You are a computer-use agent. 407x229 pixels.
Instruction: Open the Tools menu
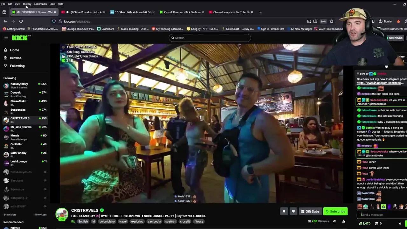click(x=52, y=4)
